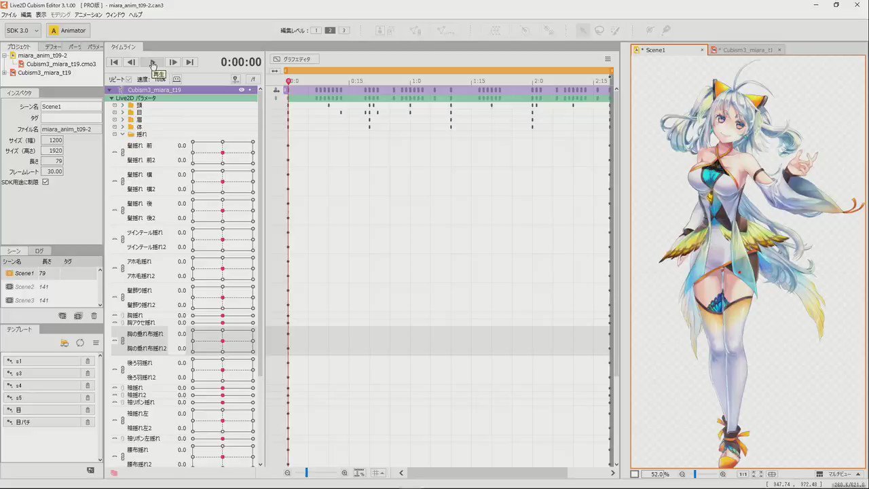Step back one frame
Viewport: 869px width, 489px height.
click(132, 62)
